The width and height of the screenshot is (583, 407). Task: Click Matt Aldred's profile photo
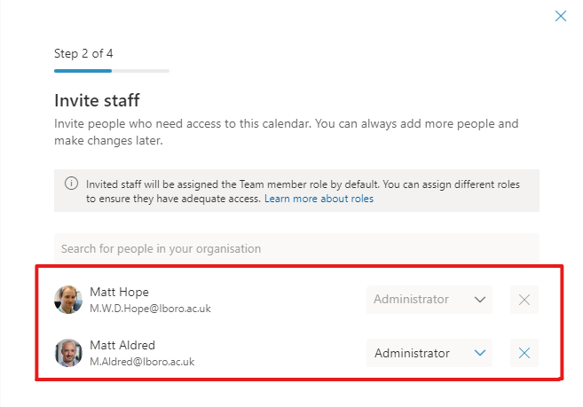(68, 353)
